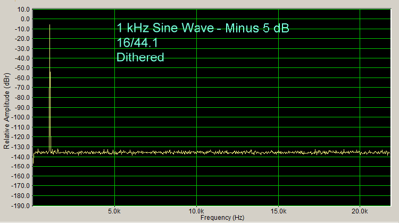Click the "1 kHz Sine Wave - Minus 5 dB" title text
The height and width of the screenshot is (223, 399).
tap(202, 29)
